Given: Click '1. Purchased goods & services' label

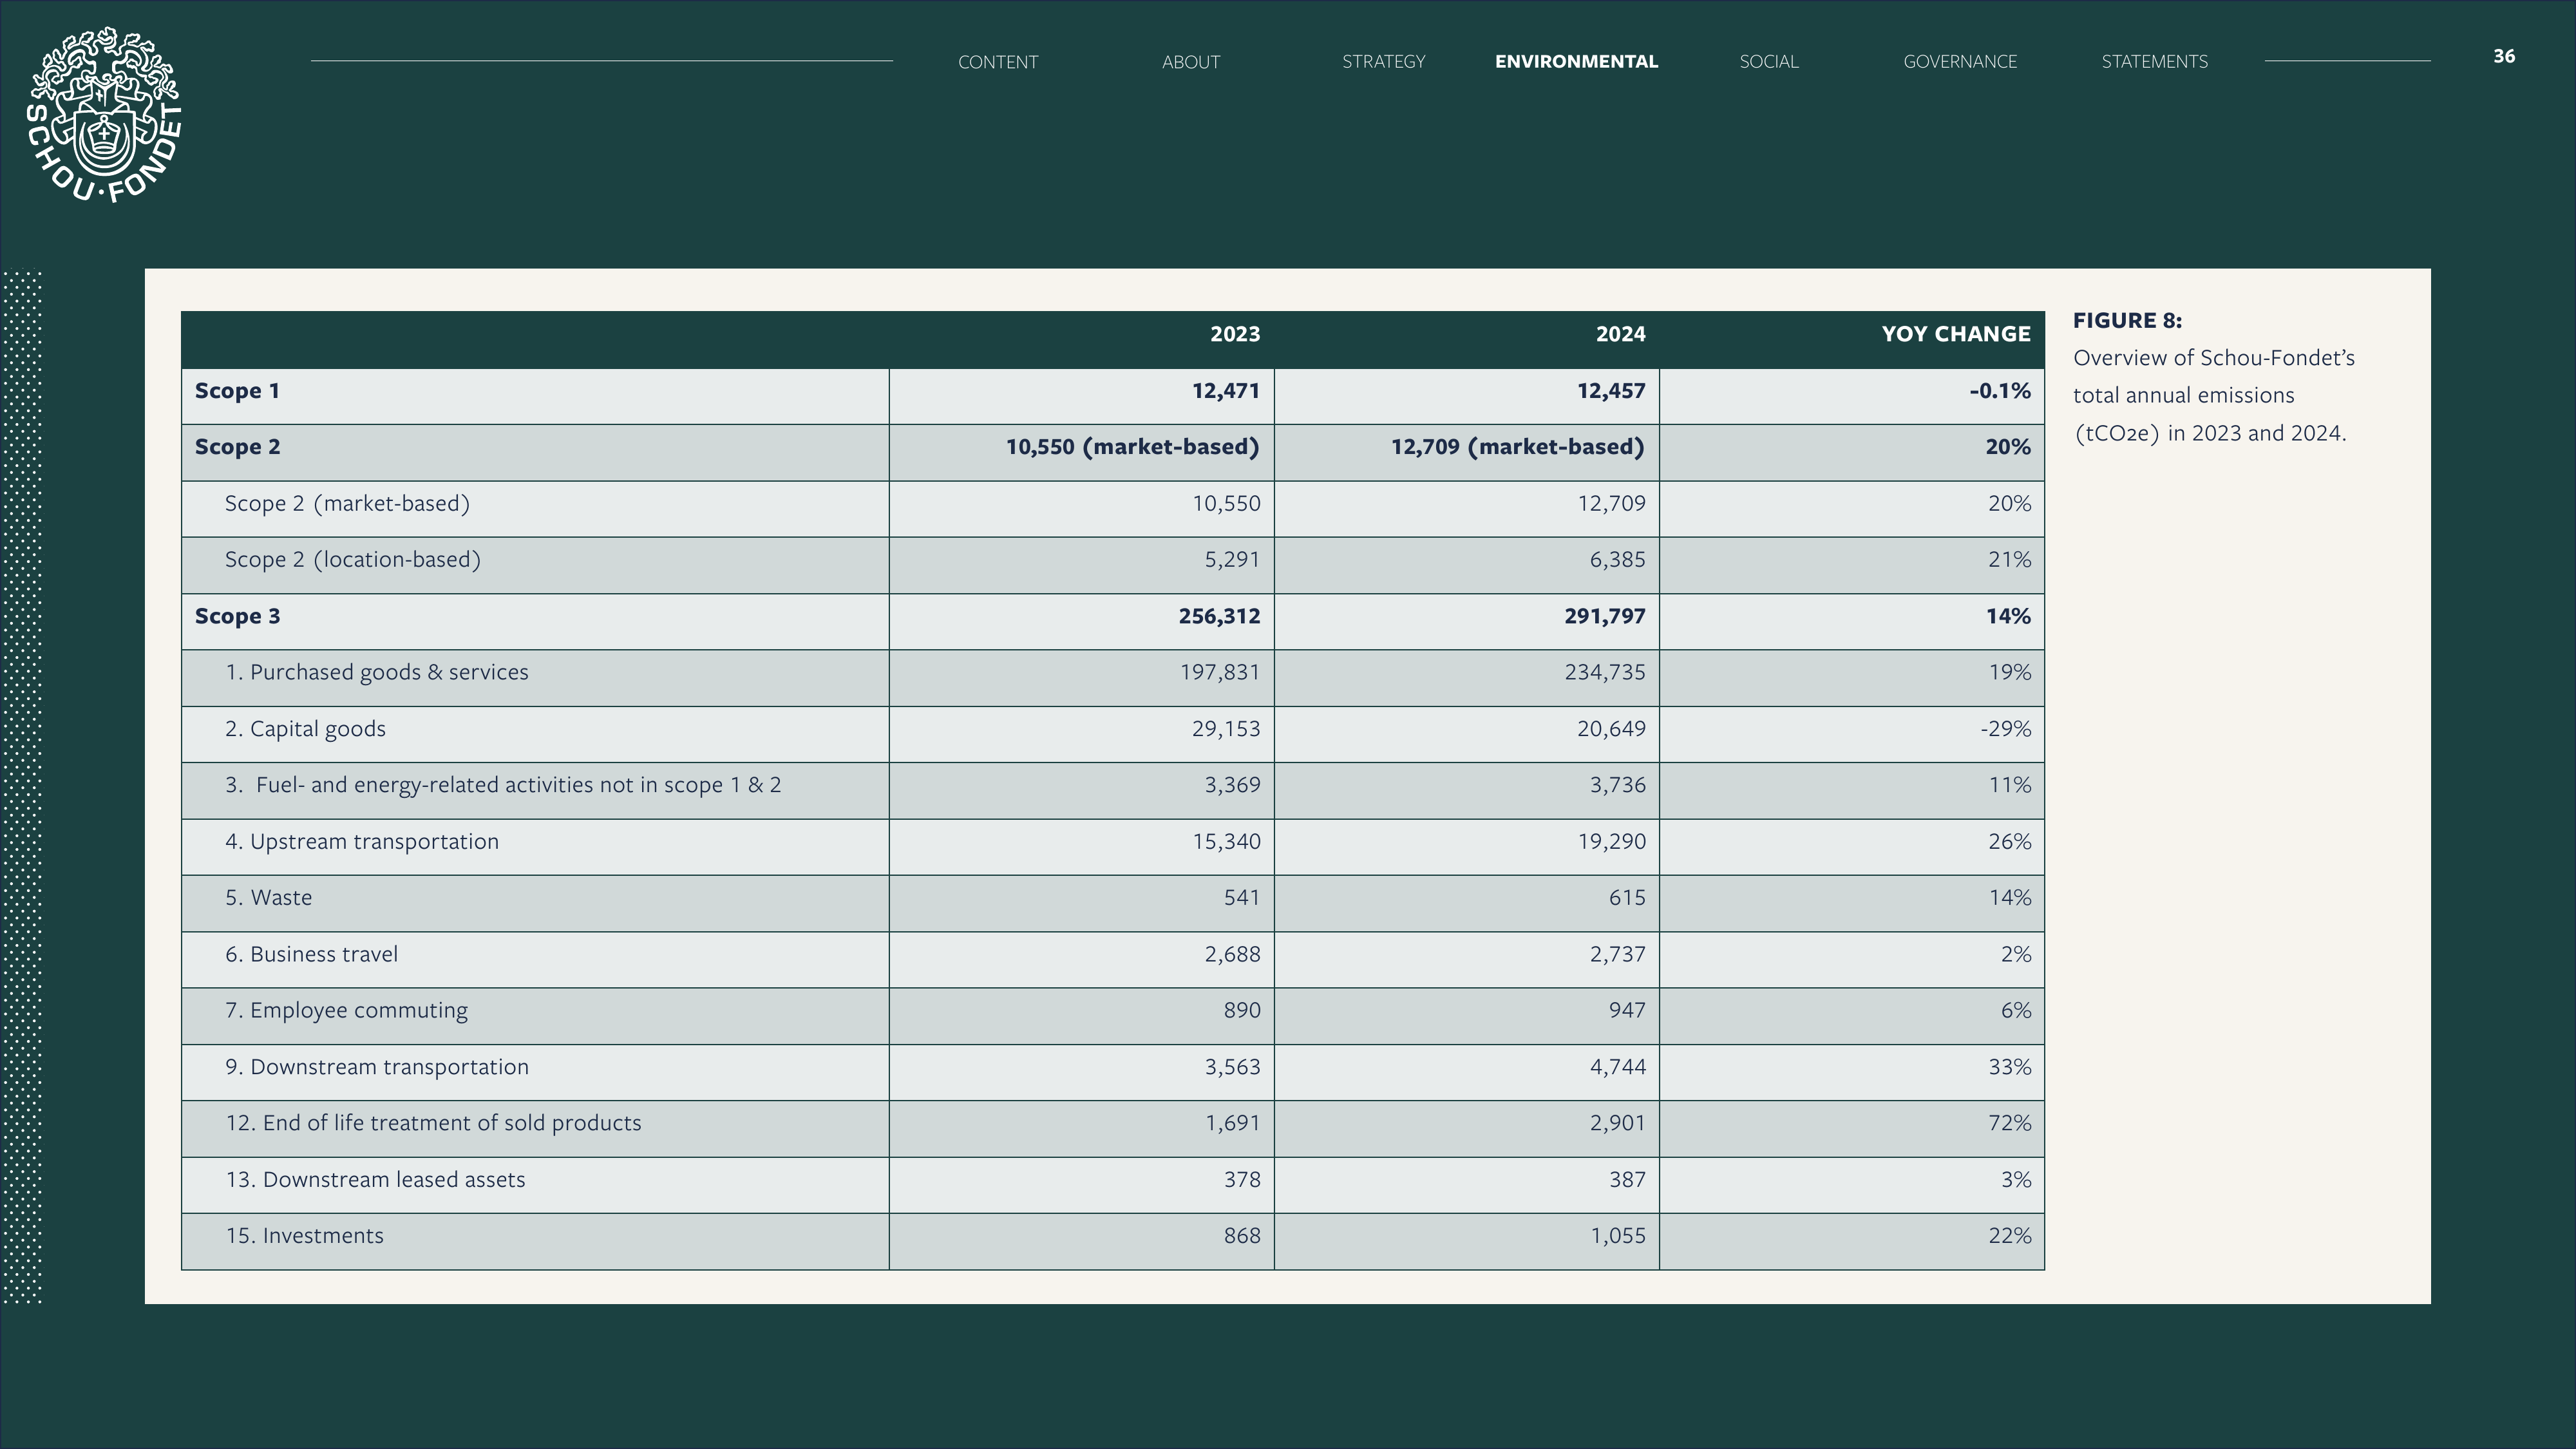Looking at the screenshot, I should click(377, 673).
